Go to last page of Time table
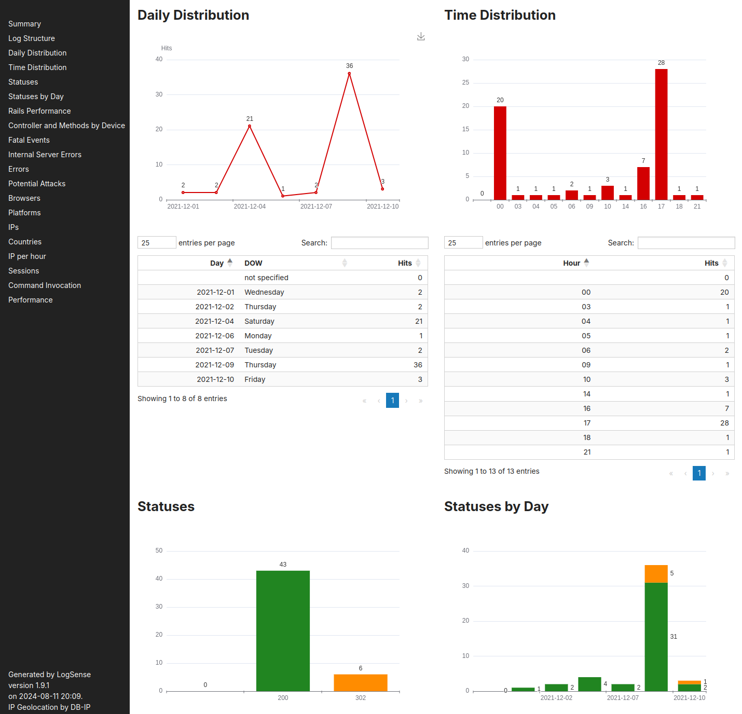This screenshot has height=714, width=742. [x=727, y=473]
